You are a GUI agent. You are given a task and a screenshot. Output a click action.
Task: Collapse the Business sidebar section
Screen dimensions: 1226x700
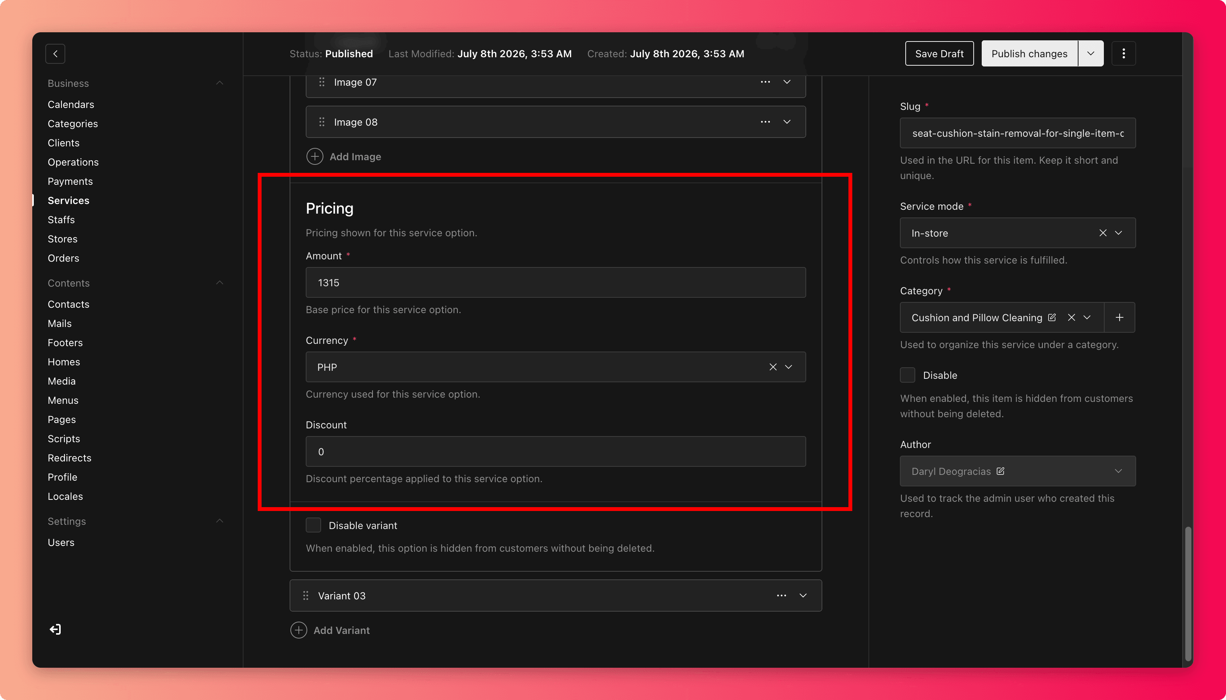pyautogui.click(x=220, y=83)
